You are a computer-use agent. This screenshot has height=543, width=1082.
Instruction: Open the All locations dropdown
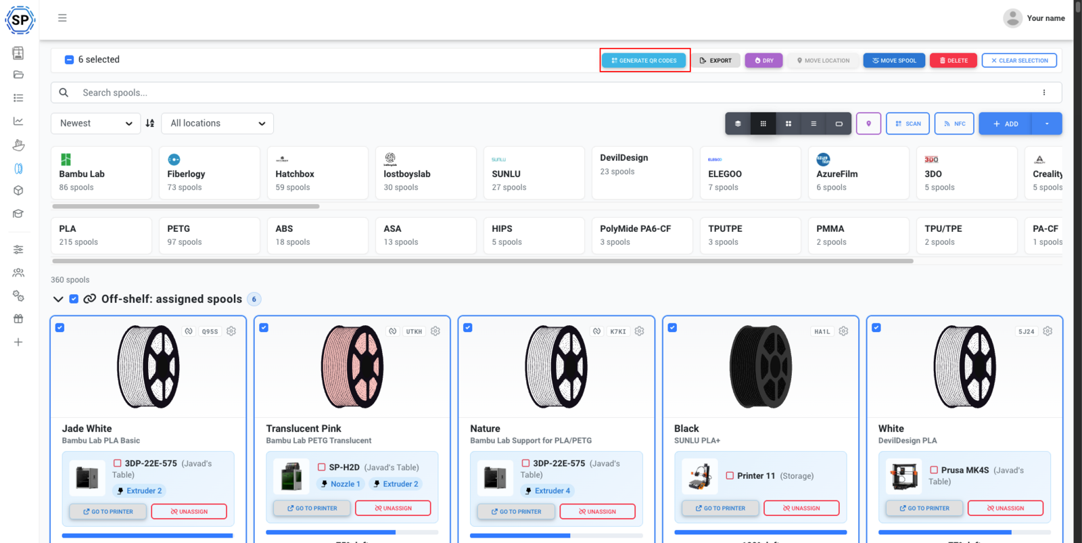tap(217, 123)
